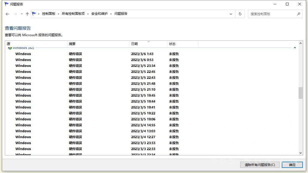
Task: Open the address bar history dropdown
Action: pyautogui.click(x=231, y=14)
